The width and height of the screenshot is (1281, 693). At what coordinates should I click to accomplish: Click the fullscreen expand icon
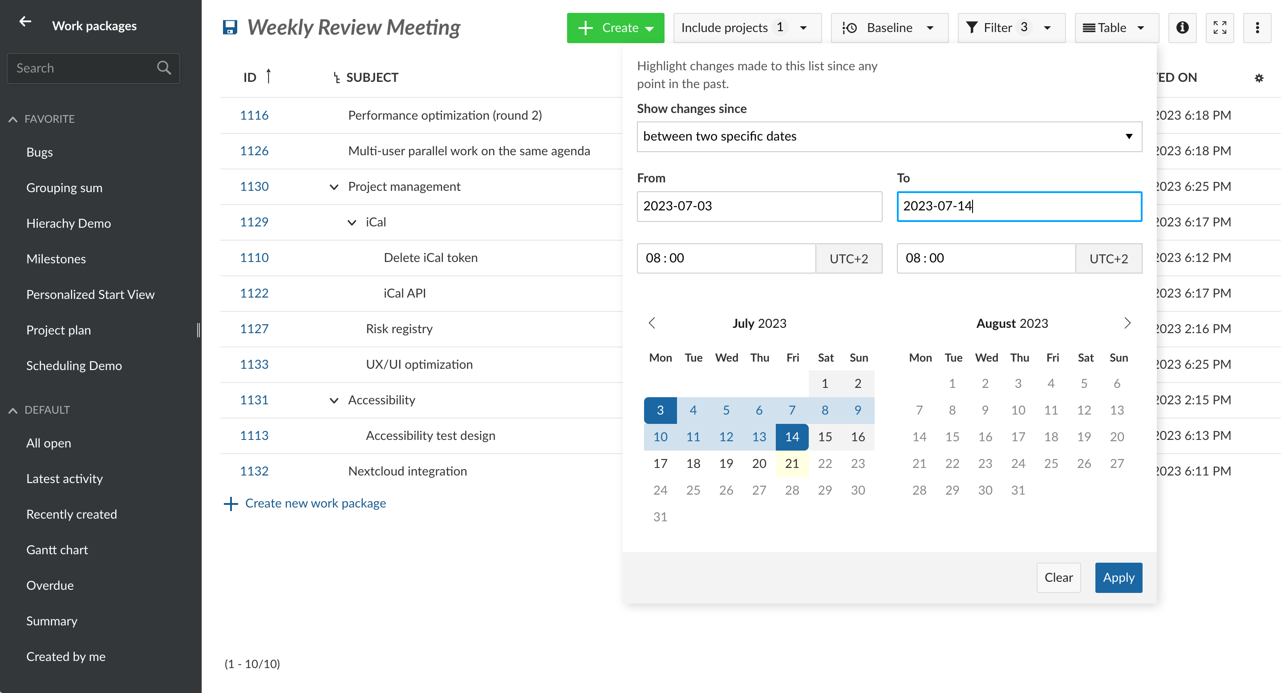1220,27
